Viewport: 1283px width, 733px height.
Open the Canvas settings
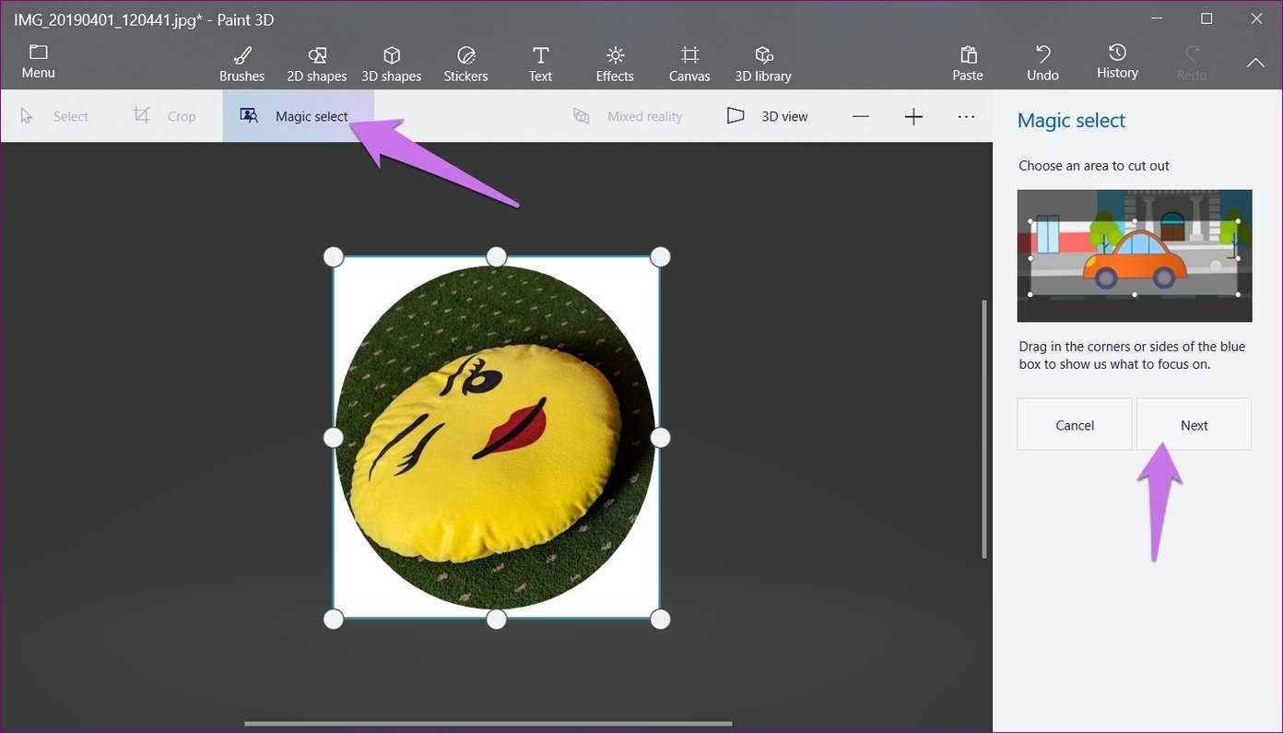point(689,64)
